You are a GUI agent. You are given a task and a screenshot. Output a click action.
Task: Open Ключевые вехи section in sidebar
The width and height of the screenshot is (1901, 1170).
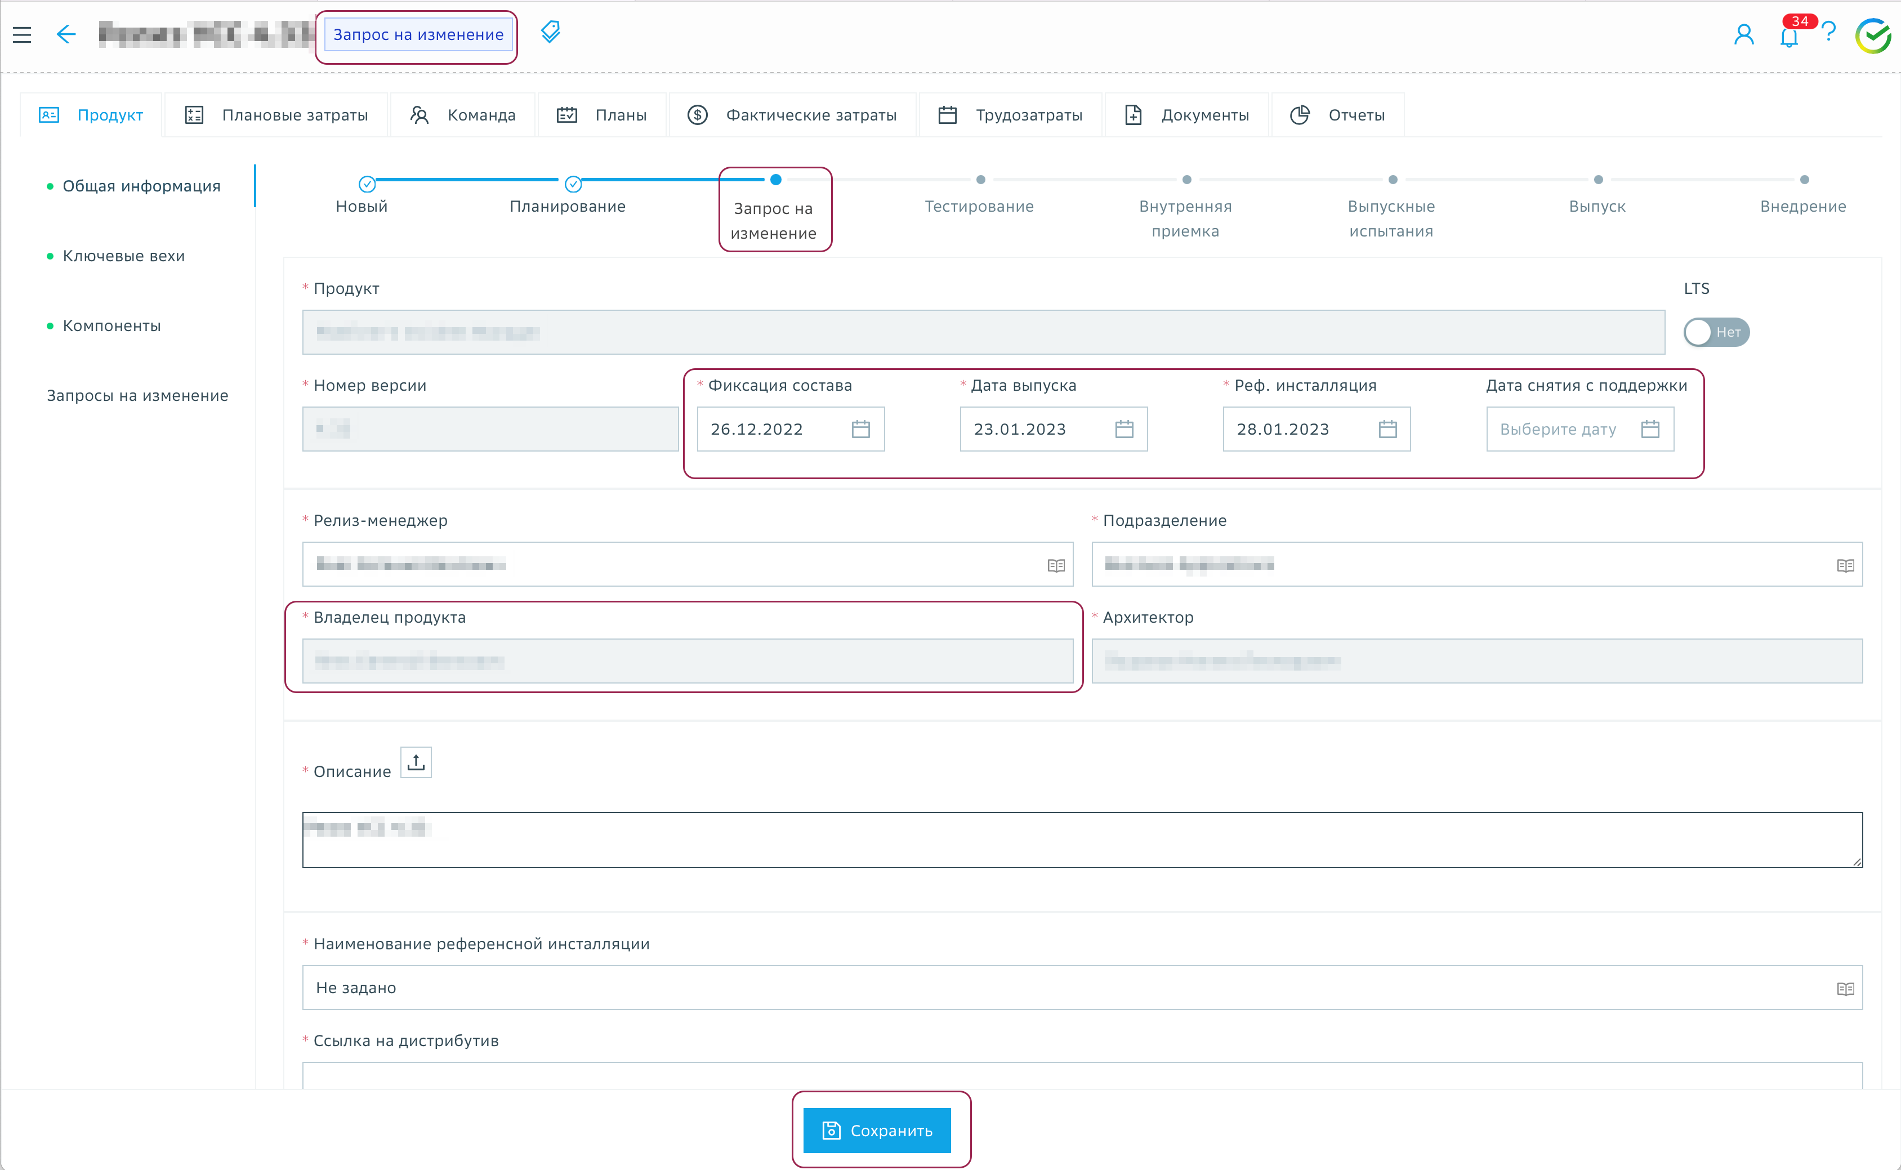tap(124, 256)
